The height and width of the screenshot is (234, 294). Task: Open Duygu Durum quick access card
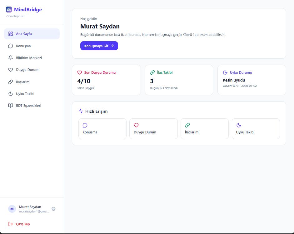(153, 128)
